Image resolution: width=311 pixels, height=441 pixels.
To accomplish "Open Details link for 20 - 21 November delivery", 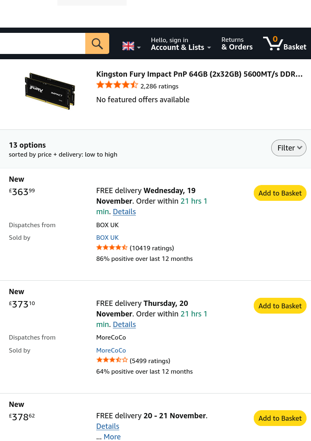I will point(108,426).
